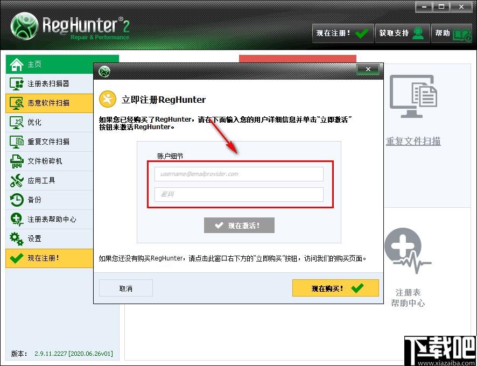The width and height of the screenshot is (477, 366).
Task: Click the 重复文件扫描 link on main panel
Action: click(x=413, y=141)
